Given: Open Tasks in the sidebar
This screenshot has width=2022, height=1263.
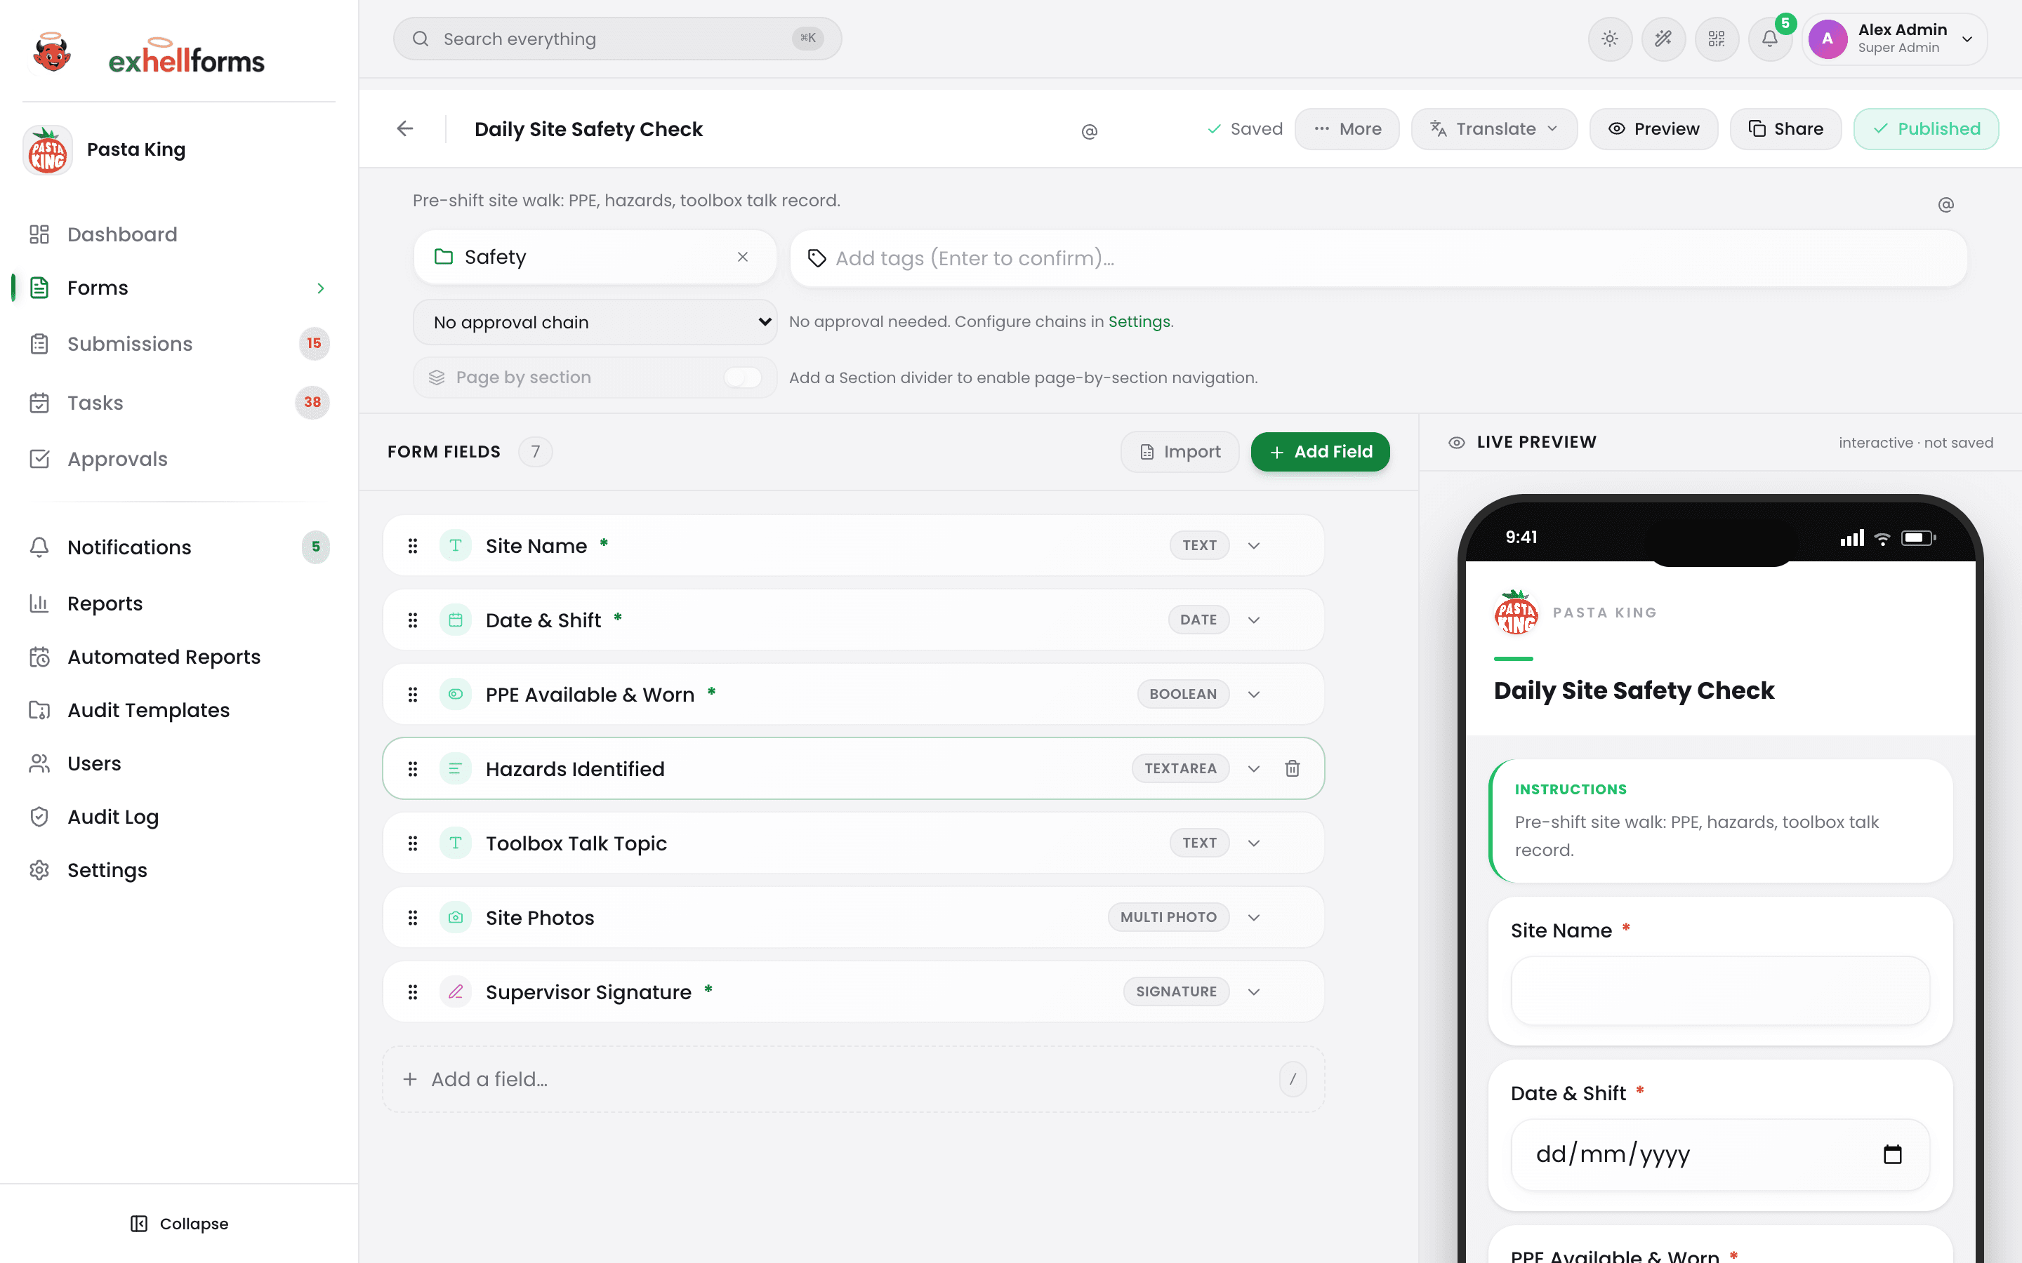Looking at the screenshot, I should coord(179,403).
